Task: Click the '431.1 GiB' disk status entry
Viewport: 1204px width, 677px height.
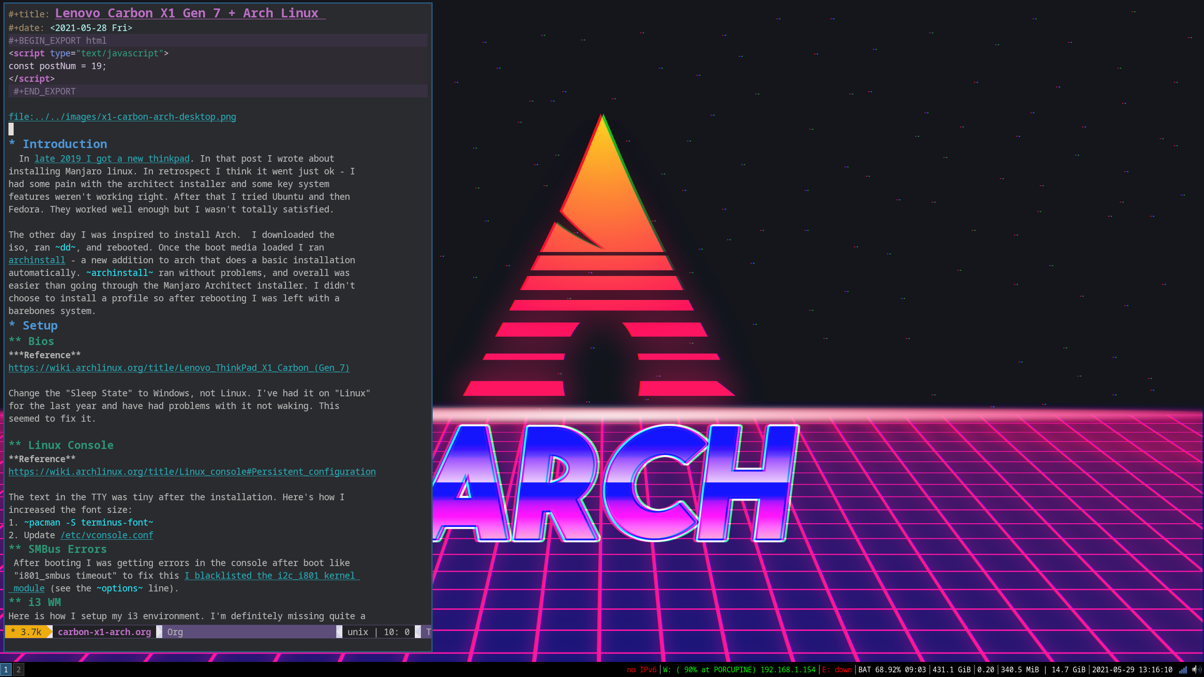Action: click(x=951, y=669)
